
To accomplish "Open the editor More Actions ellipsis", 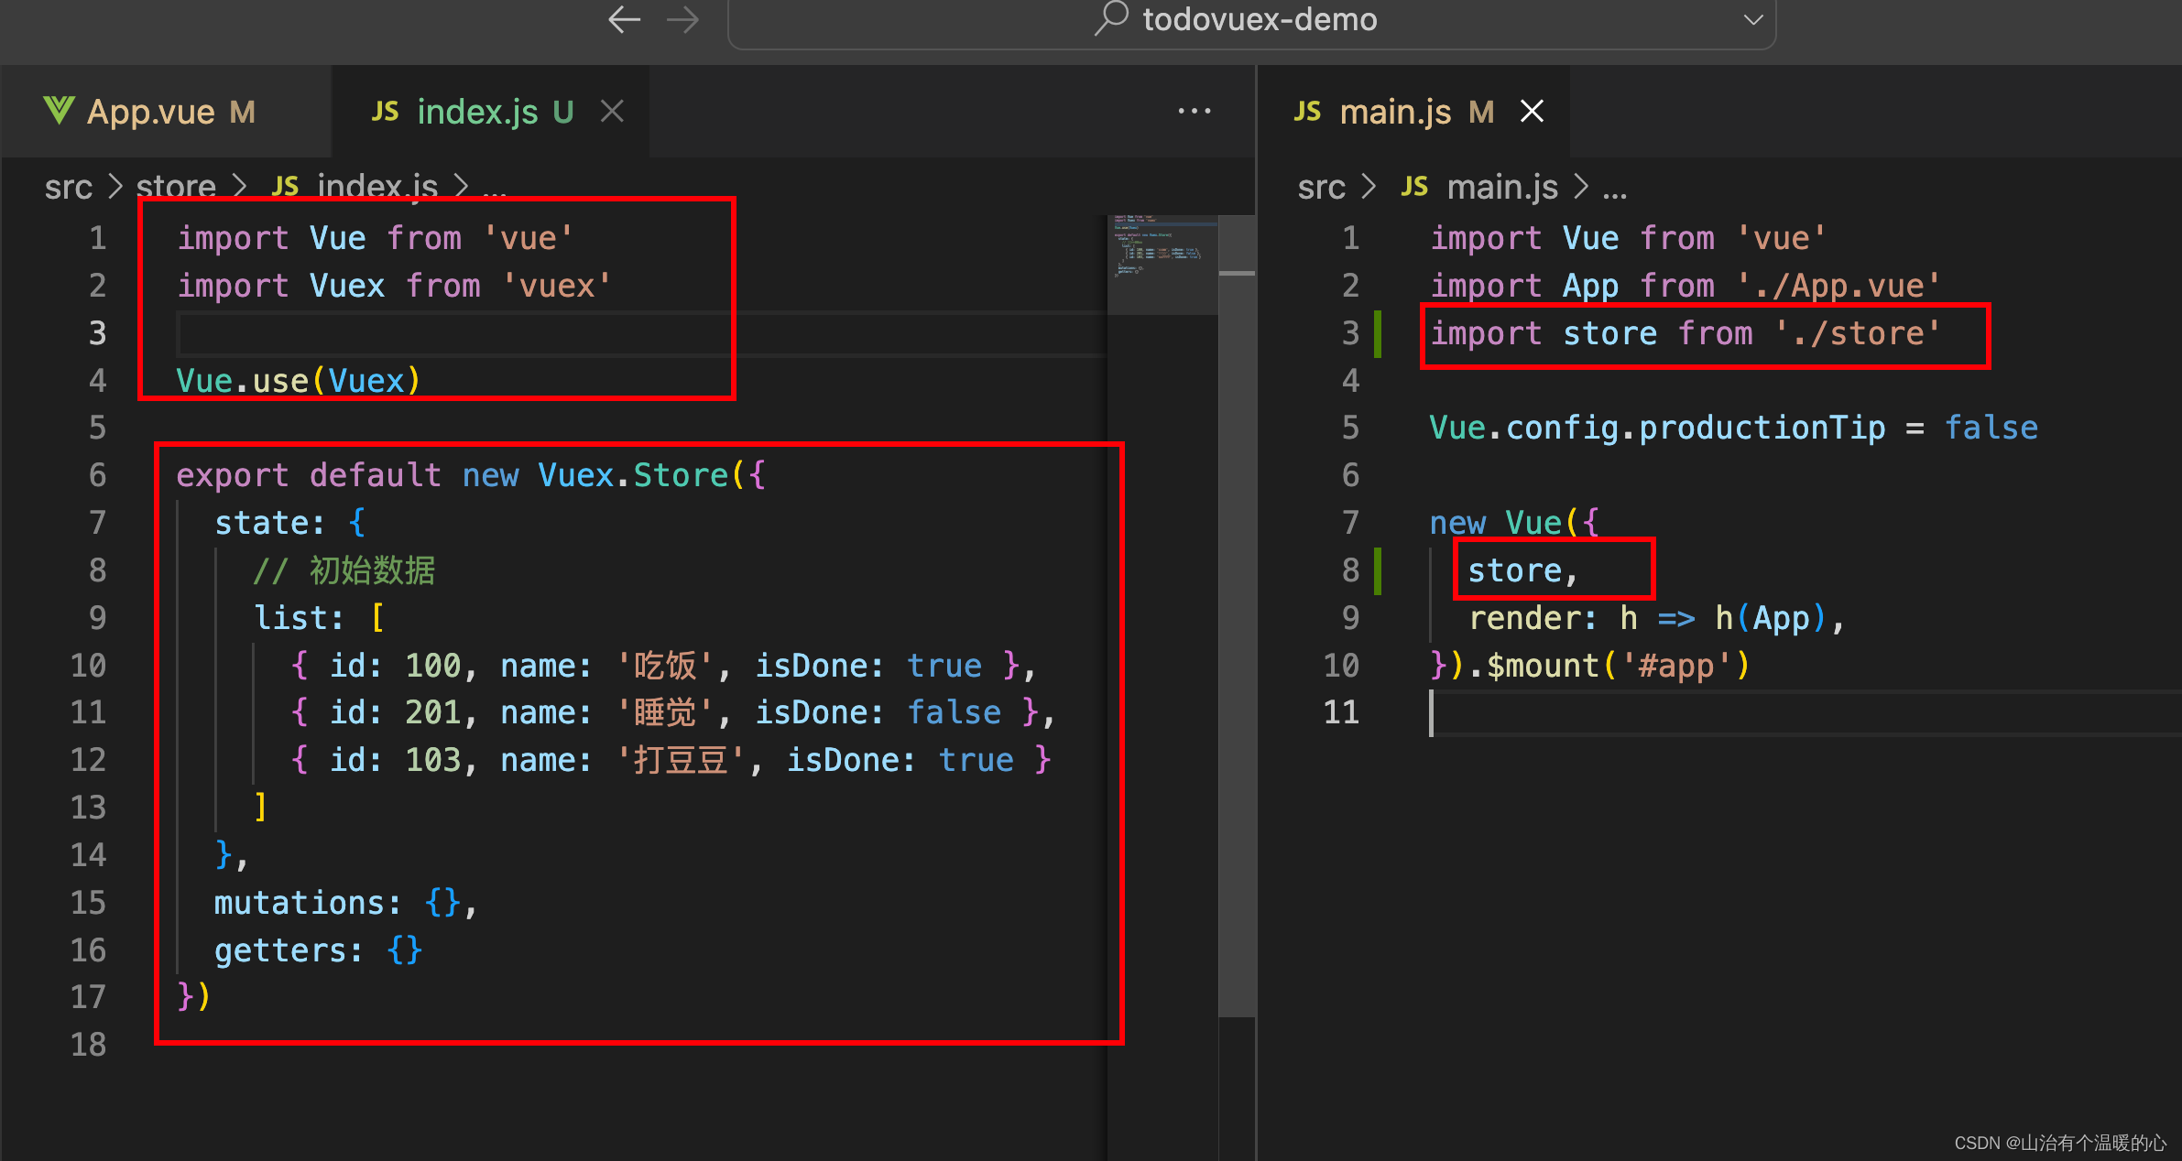I will click(1194, 112).
